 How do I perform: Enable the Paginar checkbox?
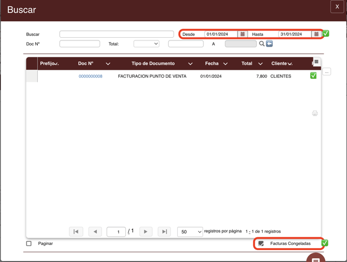[29, 243]
